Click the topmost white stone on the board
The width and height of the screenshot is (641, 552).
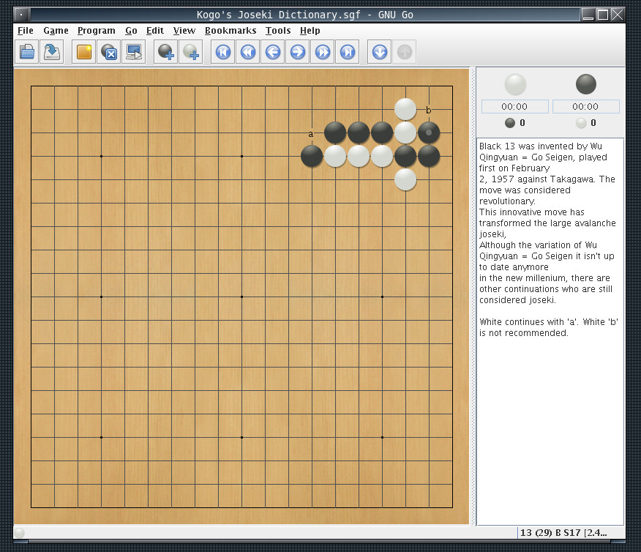pyautogui.click(x=405, y=109)
